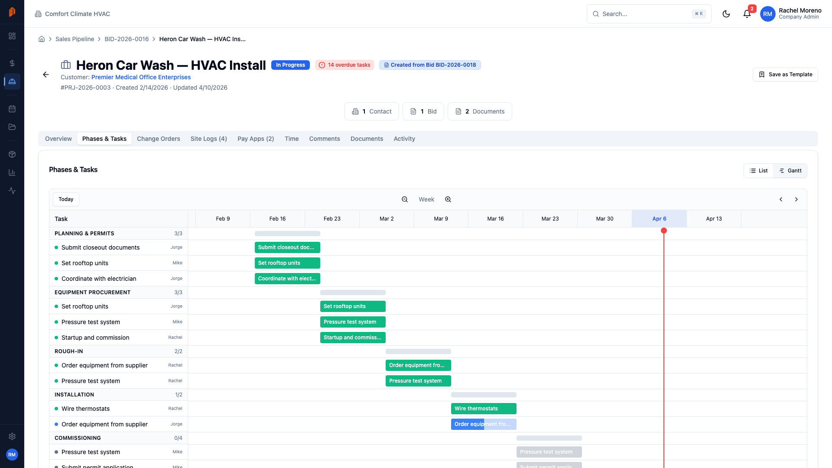Image resolution: width=832 pixels, height=468 pixels.
Task: Select the dollar sign financials icon
Action: 12,63
